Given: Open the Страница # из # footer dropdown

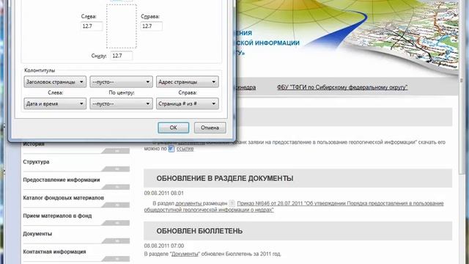Looking at the screenshot, I should pos(188,103).
